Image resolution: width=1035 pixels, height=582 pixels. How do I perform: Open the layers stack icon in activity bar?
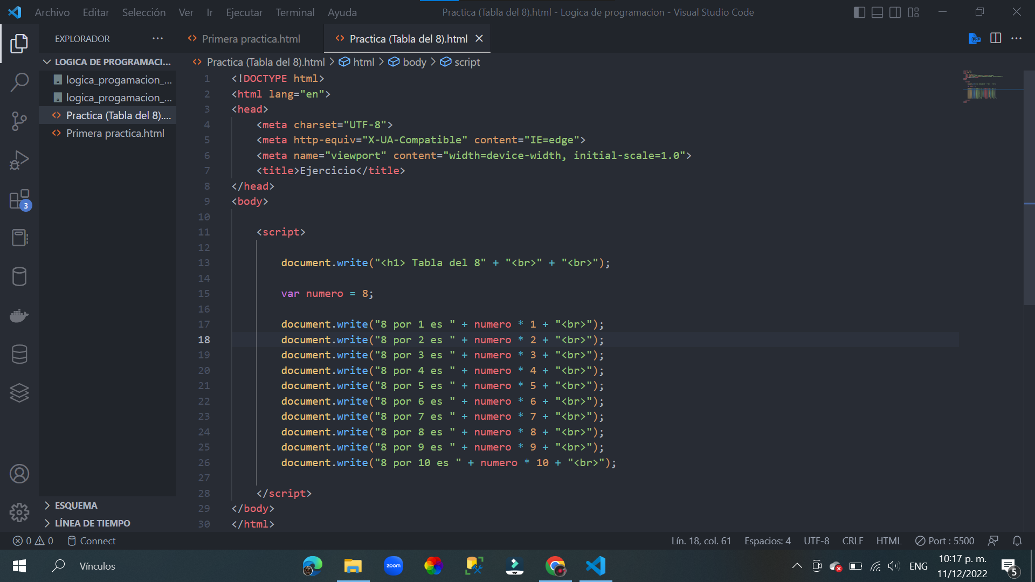19,393
